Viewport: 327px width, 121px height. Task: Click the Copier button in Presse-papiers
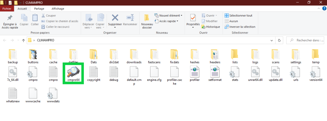[x=24, y=20]
